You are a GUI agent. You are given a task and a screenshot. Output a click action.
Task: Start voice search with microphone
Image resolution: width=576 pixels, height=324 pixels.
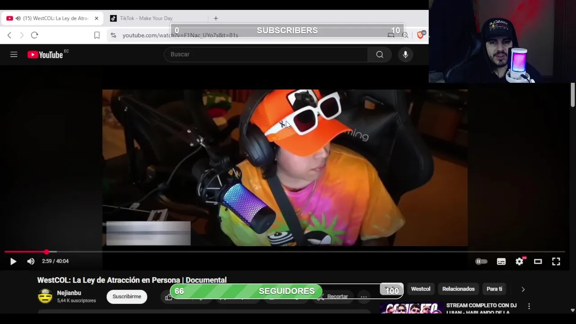405,54
